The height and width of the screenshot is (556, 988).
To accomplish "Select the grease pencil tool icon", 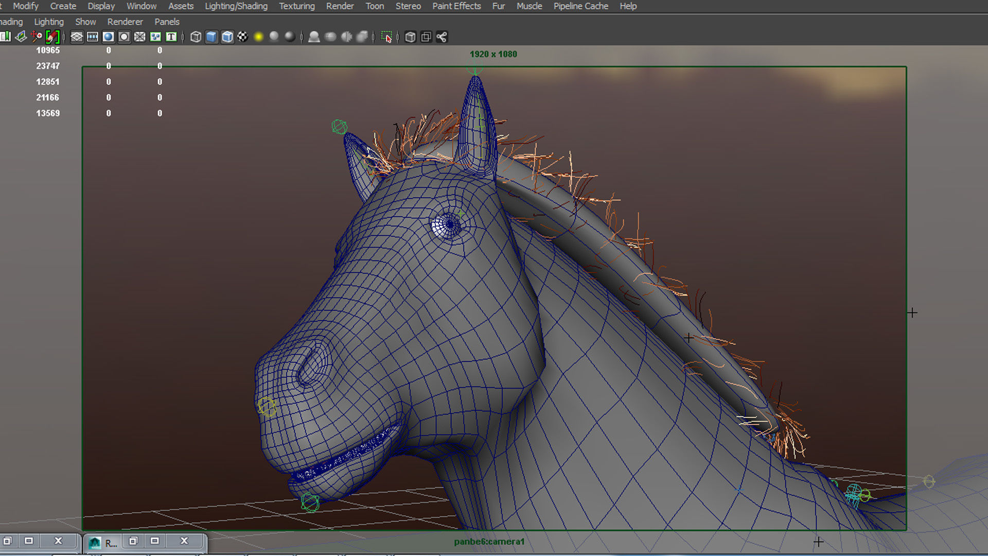I will (52, 37).
